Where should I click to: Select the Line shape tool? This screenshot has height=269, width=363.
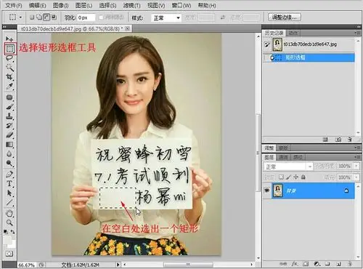9,203
